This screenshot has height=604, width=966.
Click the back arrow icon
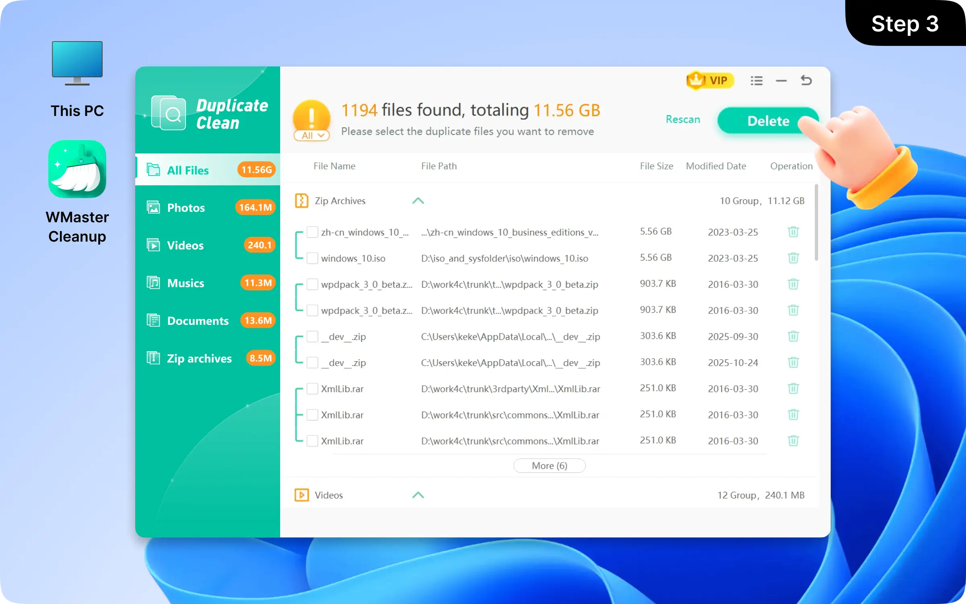pos(807,81)
